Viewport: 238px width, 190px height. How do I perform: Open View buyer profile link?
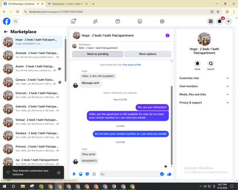(x=132, y=65)
